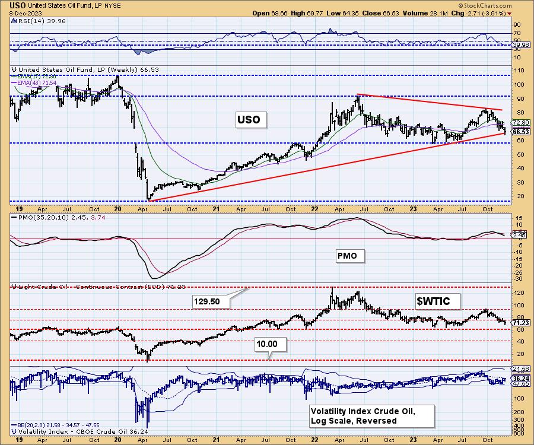534x445 pixels.
Task: Click the Open 68.66 value
Action: click(270, 13)
